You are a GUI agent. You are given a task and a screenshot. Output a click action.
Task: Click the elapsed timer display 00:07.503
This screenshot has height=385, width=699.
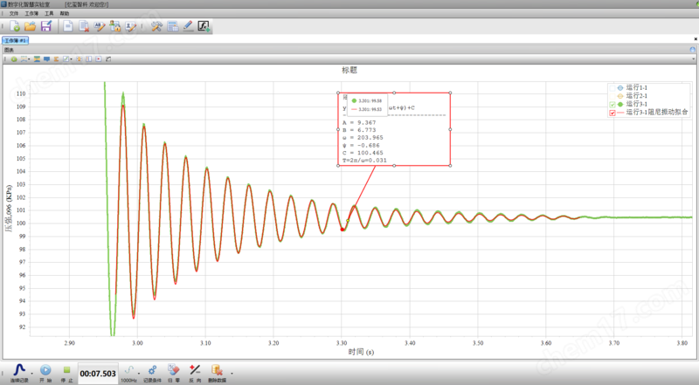click(x=98, y=374)
